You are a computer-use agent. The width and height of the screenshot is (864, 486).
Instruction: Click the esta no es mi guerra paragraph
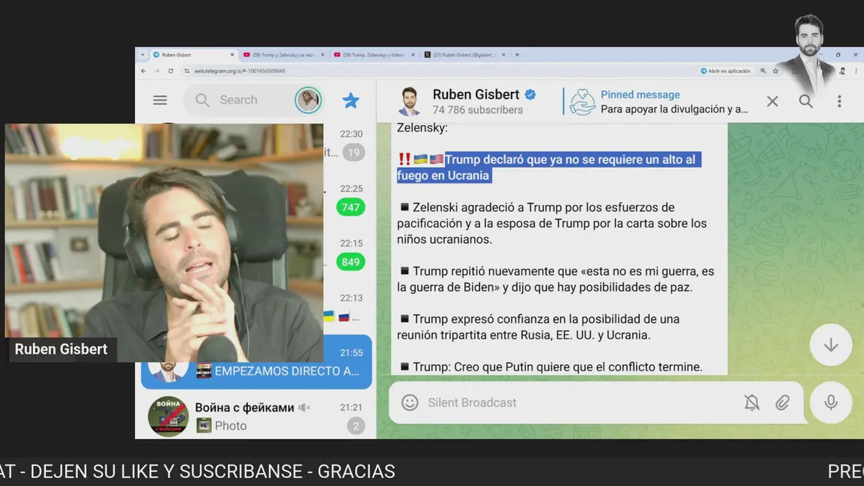556,279
